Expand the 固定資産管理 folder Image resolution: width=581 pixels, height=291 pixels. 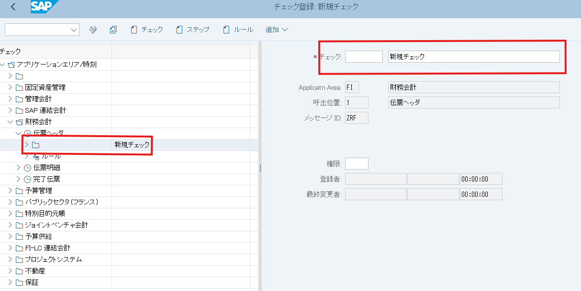click(x=11, y=87)
